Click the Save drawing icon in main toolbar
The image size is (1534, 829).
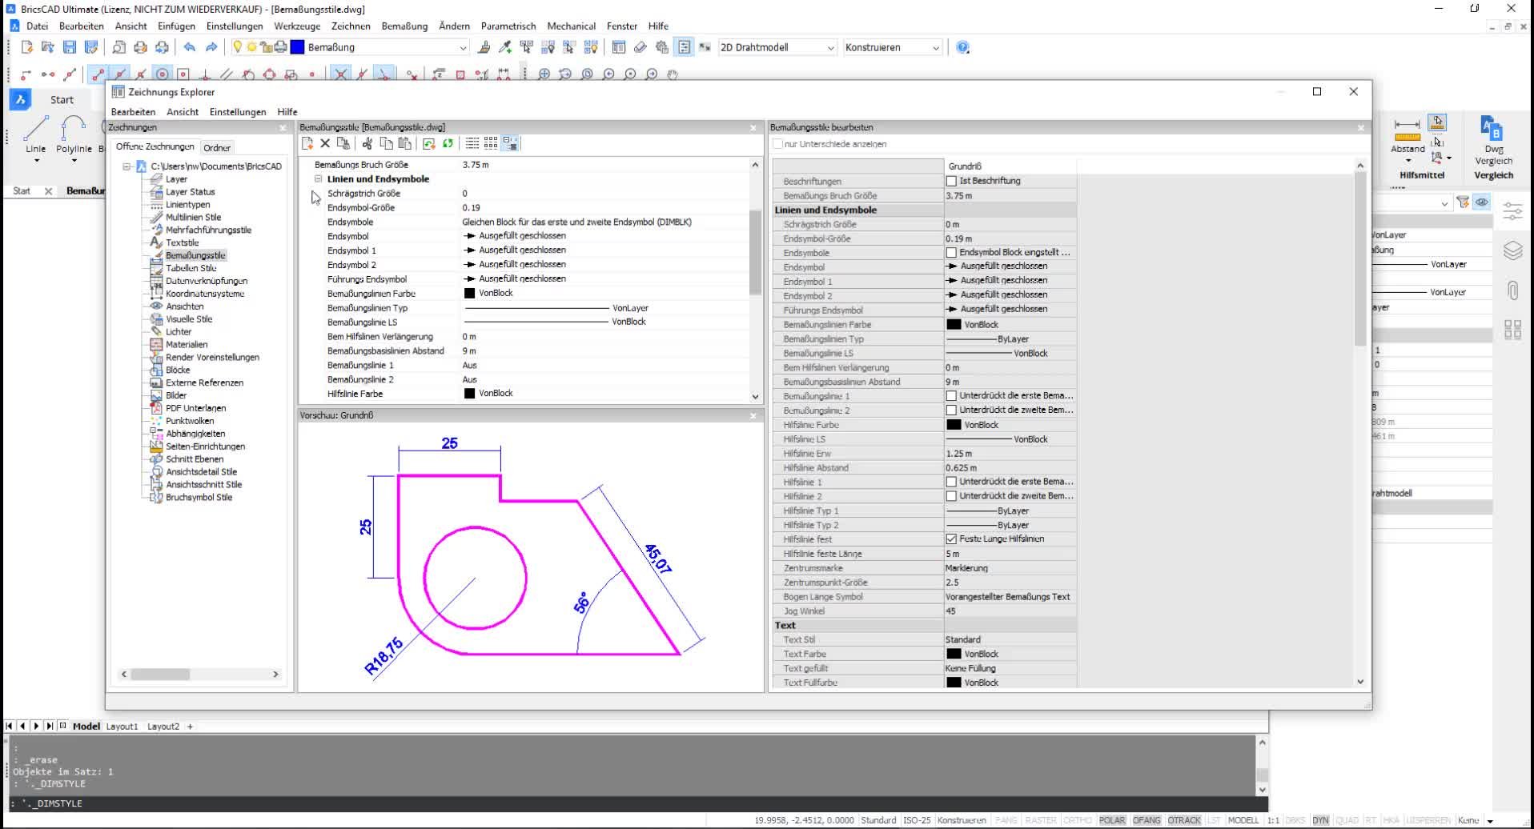point(70,47)
